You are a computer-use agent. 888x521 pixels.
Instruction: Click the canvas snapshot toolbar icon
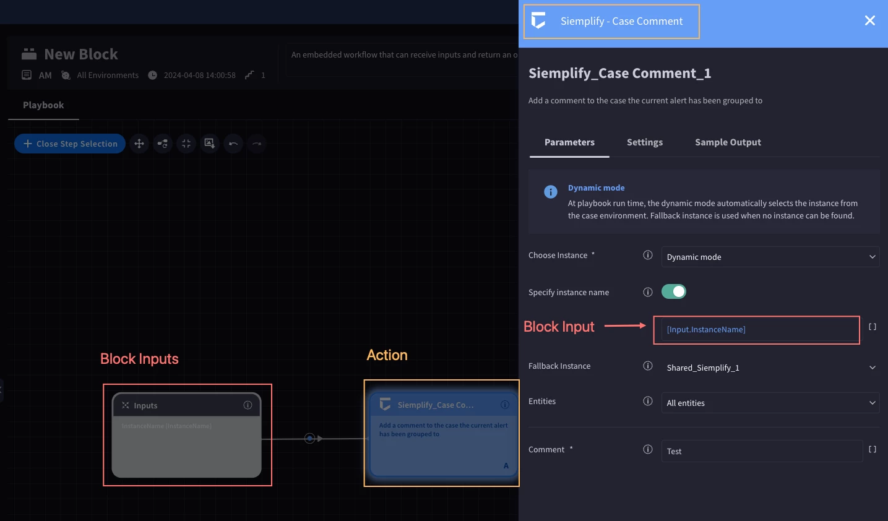[210, 144]
